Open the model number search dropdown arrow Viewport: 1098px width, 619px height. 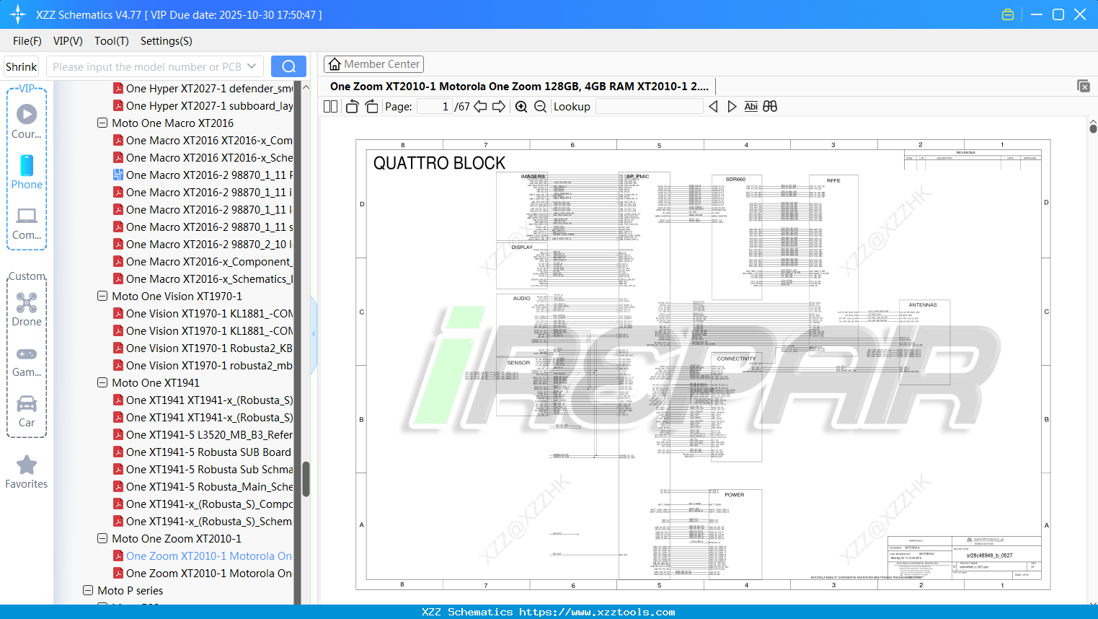point(252,66)
